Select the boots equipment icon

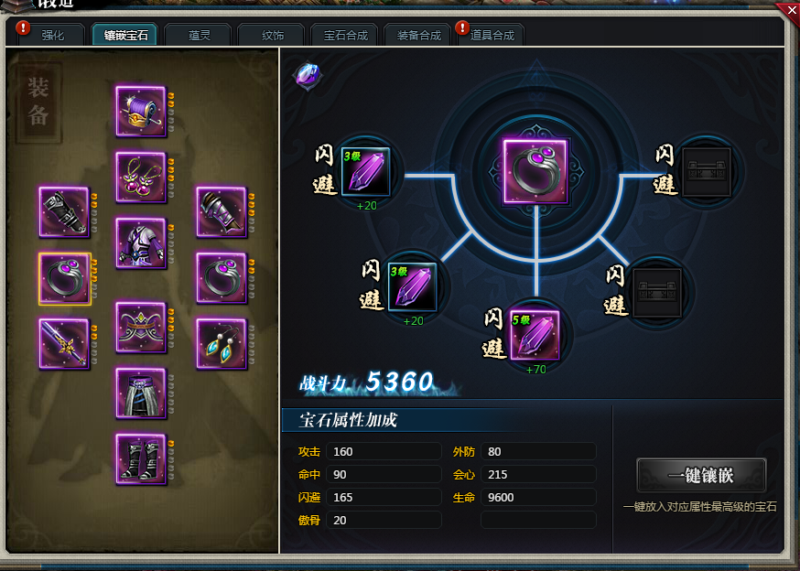[141, 458]
